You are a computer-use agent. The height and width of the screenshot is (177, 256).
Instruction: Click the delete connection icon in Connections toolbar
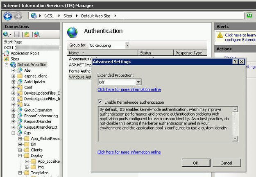37,34
